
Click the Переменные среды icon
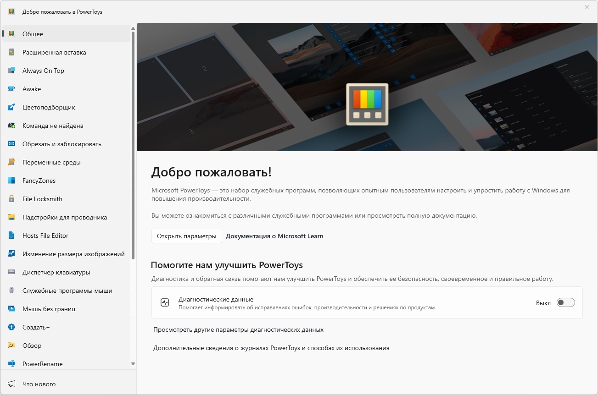click(x=11, y=162)
